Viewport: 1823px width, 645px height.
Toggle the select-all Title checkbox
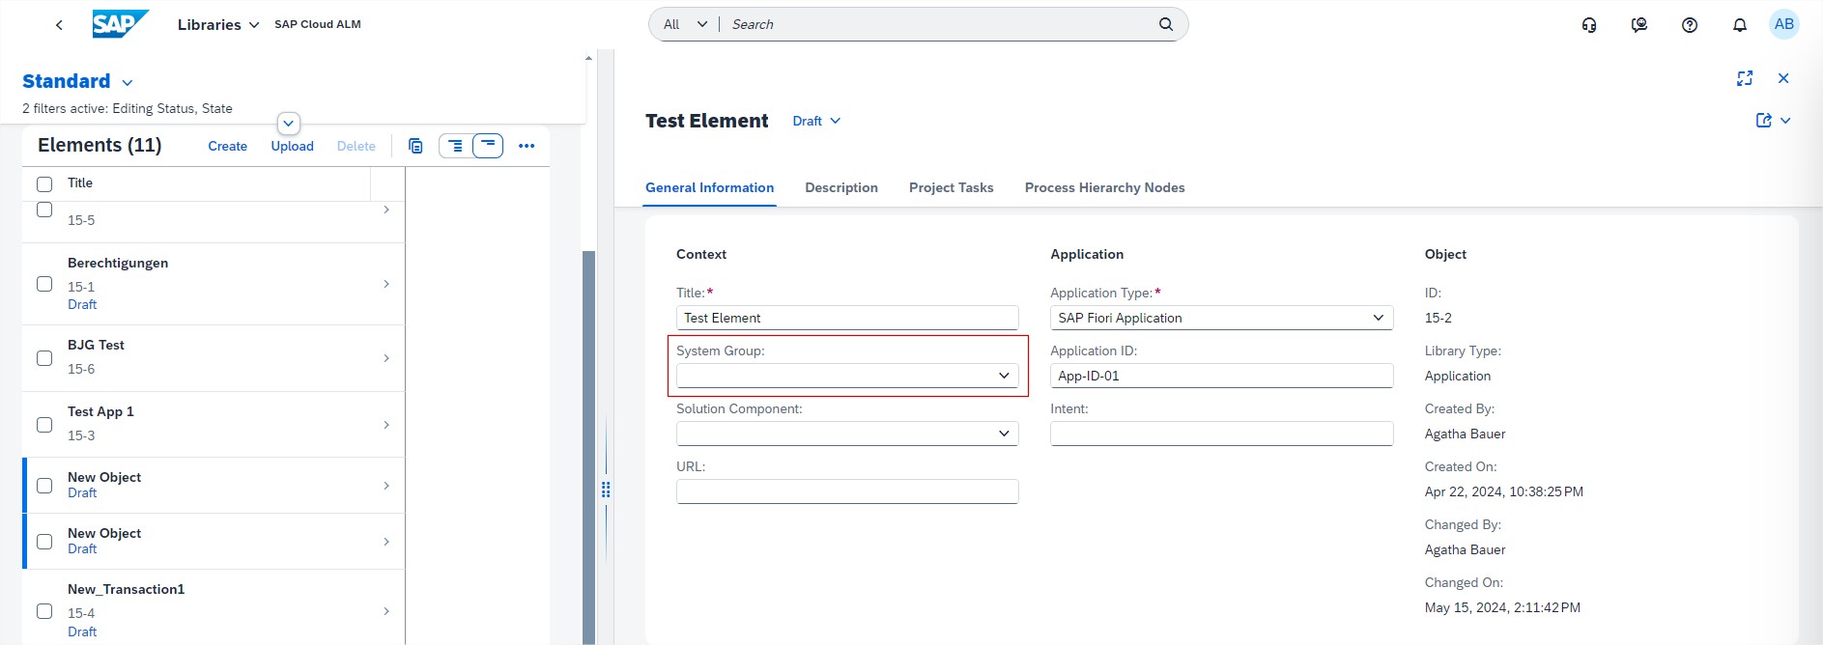click(44, 183)
